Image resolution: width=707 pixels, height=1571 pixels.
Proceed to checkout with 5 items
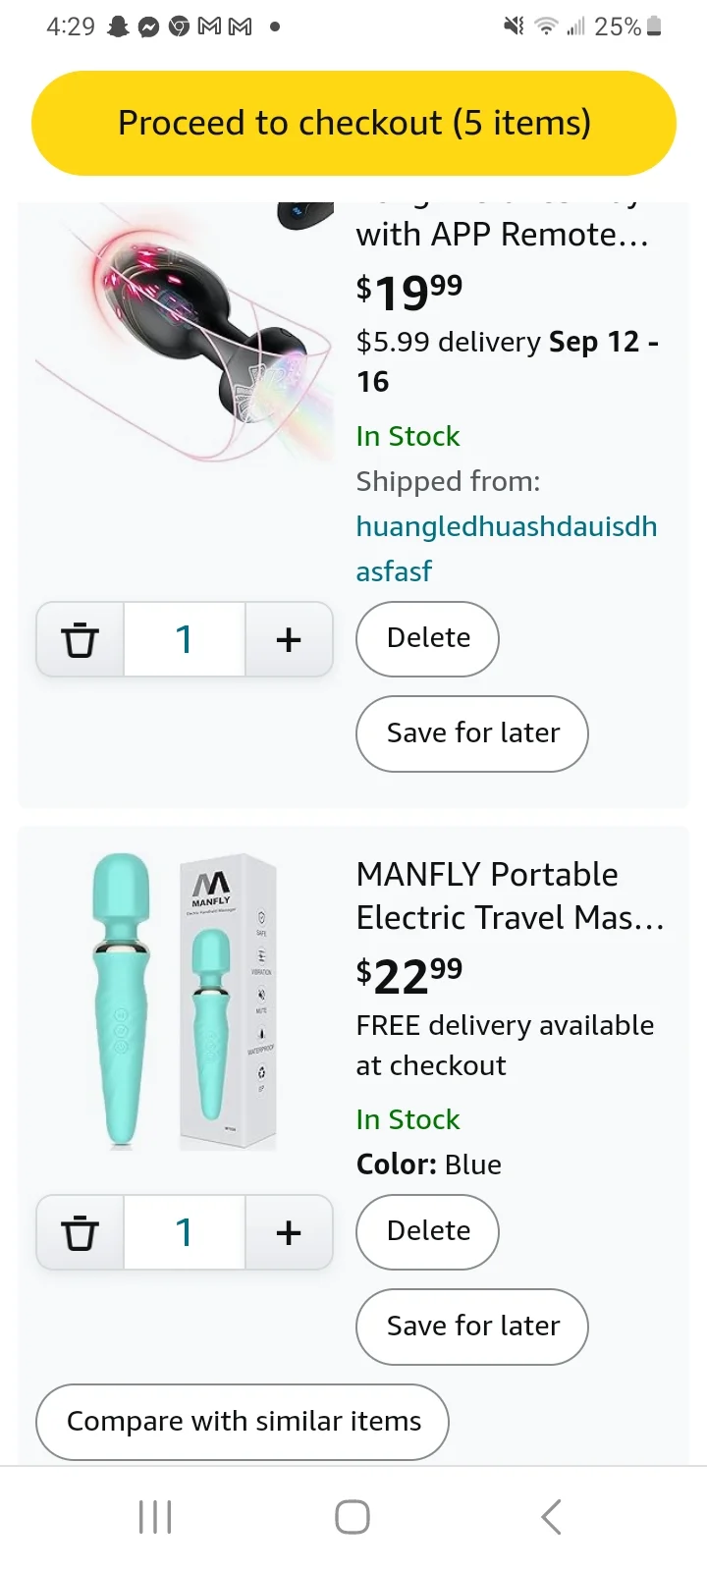[353, 123]
